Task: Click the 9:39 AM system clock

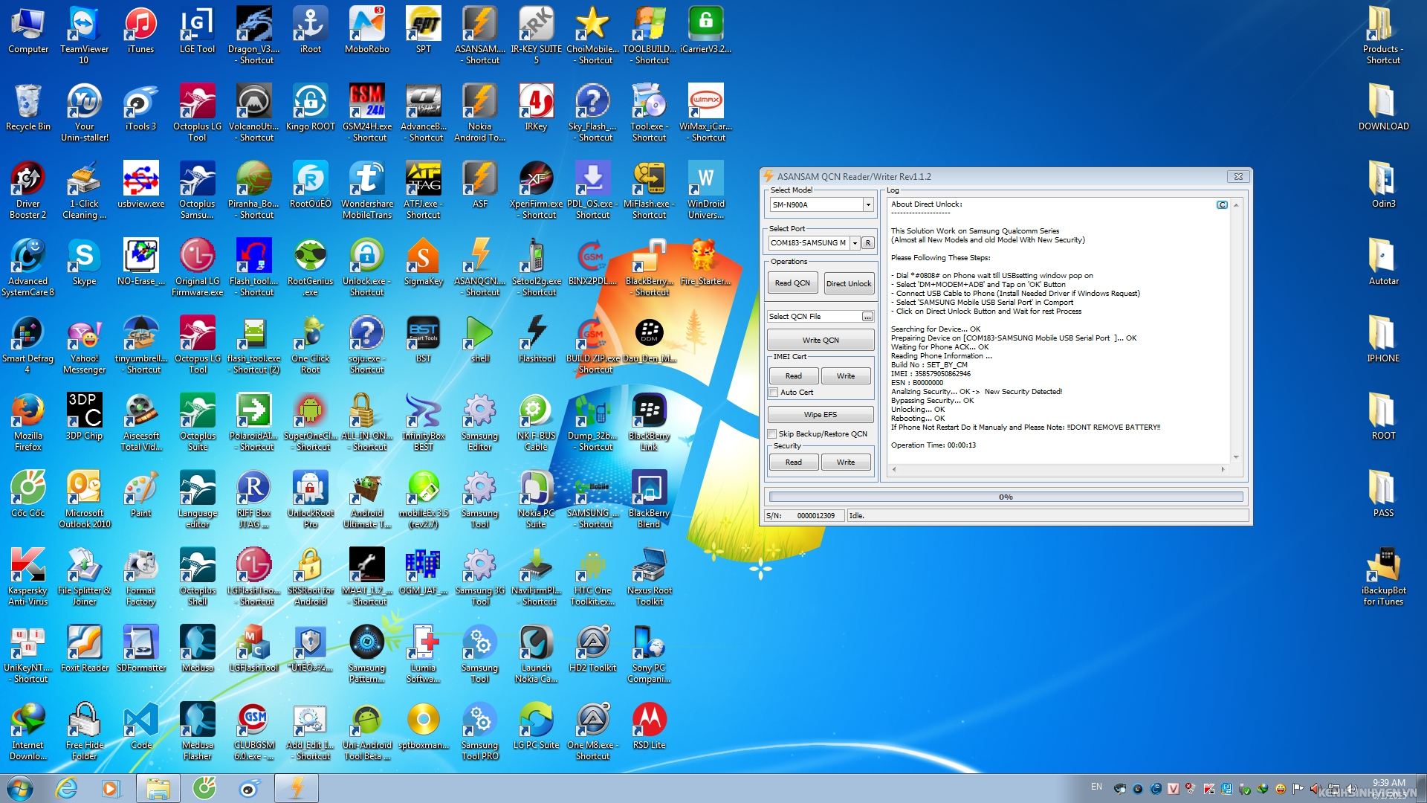Action: tap(1388, 783)
